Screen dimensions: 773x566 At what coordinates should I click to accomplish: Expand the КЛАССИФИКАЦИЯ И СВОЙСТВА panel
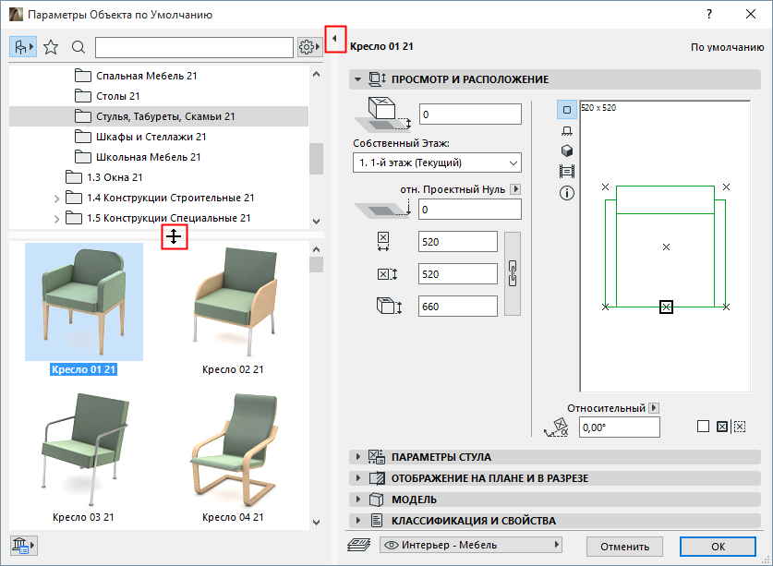coord(358,521)
